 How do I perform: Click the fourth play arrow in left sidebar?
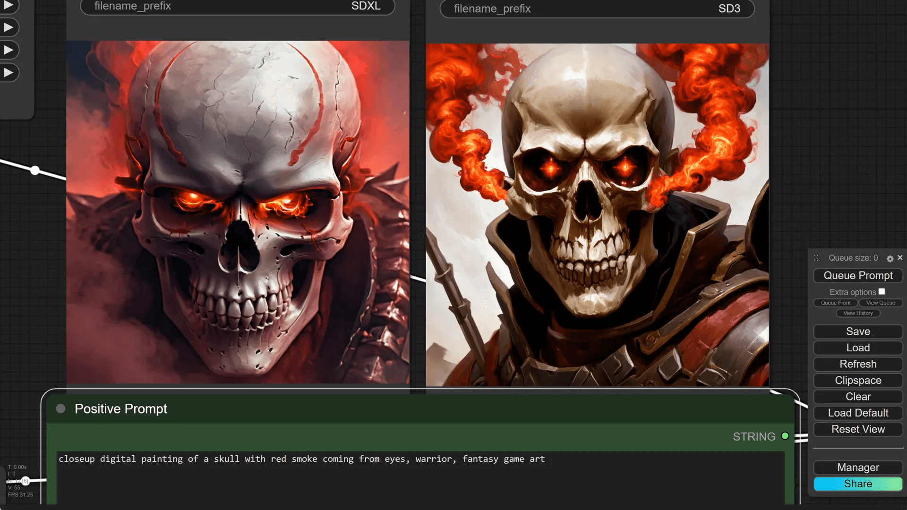[9, 72]
